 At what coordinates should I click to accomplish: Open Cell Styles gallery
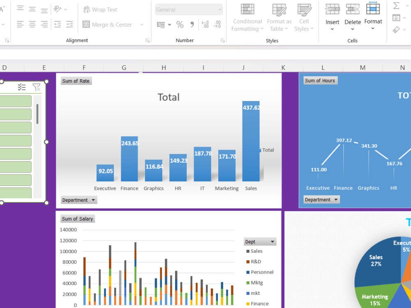[x=304, y=18]
